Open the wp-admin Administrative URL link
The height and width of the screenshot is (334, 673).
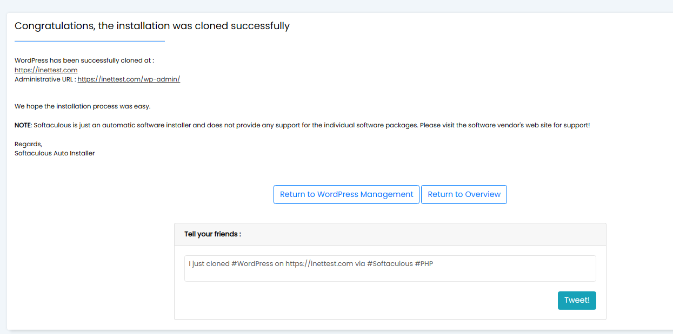(x=129, y=79)
